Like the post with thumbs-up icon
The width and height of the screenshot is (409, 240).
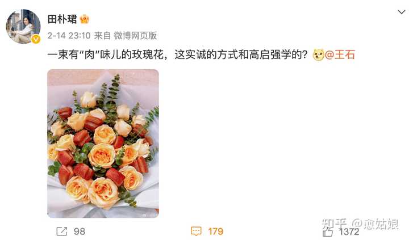(328, 231)
